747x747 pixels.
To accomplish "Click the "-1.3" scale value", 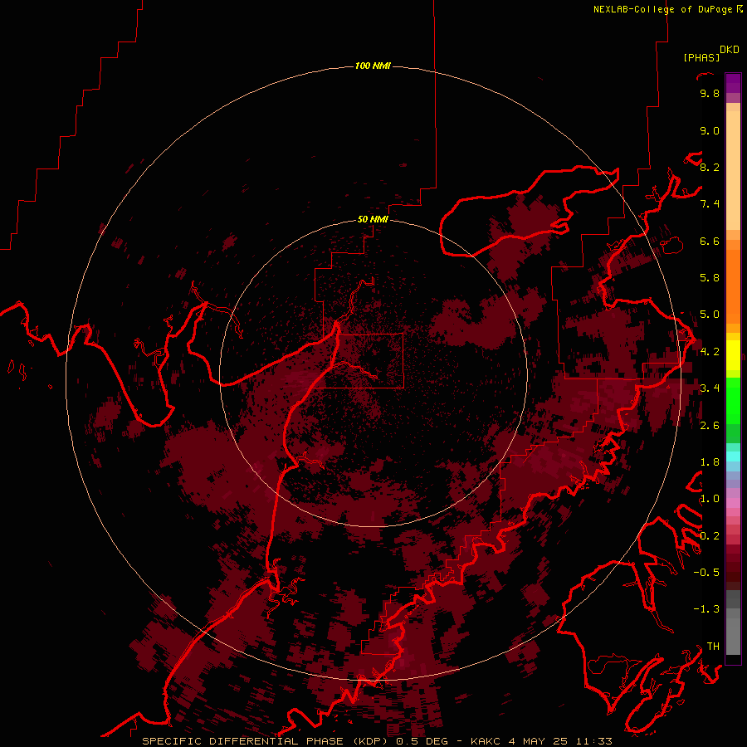I will (706, 609).
